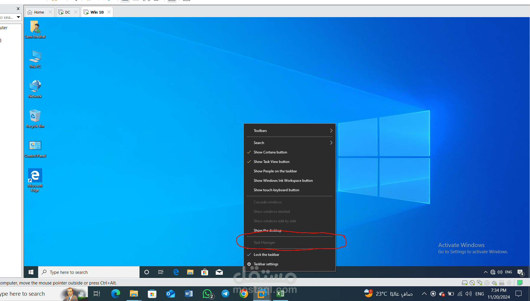Click the sound card icon in VMware status bar
The height and width of the screenshot is (301, 530).
494,283
